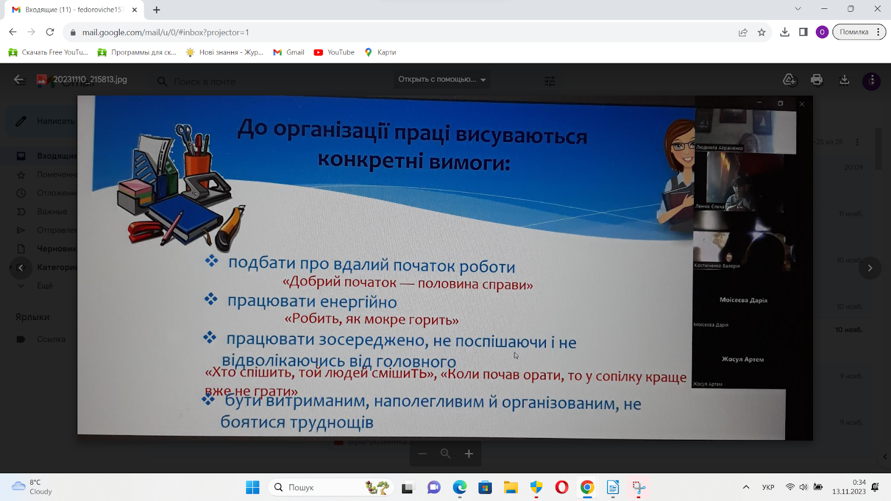Open Windows Start menu
Viewport: 891px width, 501px height.
tap(252, 488)
